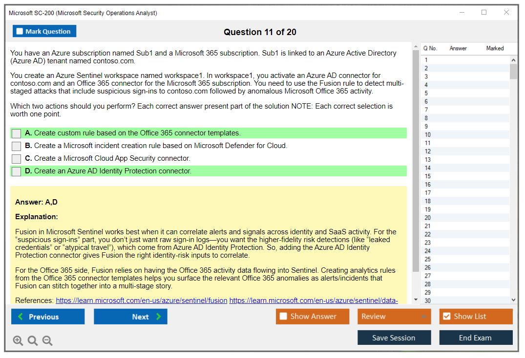Open the Review dropdown menu
The height and width of the screenshot is (358, 525).
pyautogui.click(x=394, y=317)
